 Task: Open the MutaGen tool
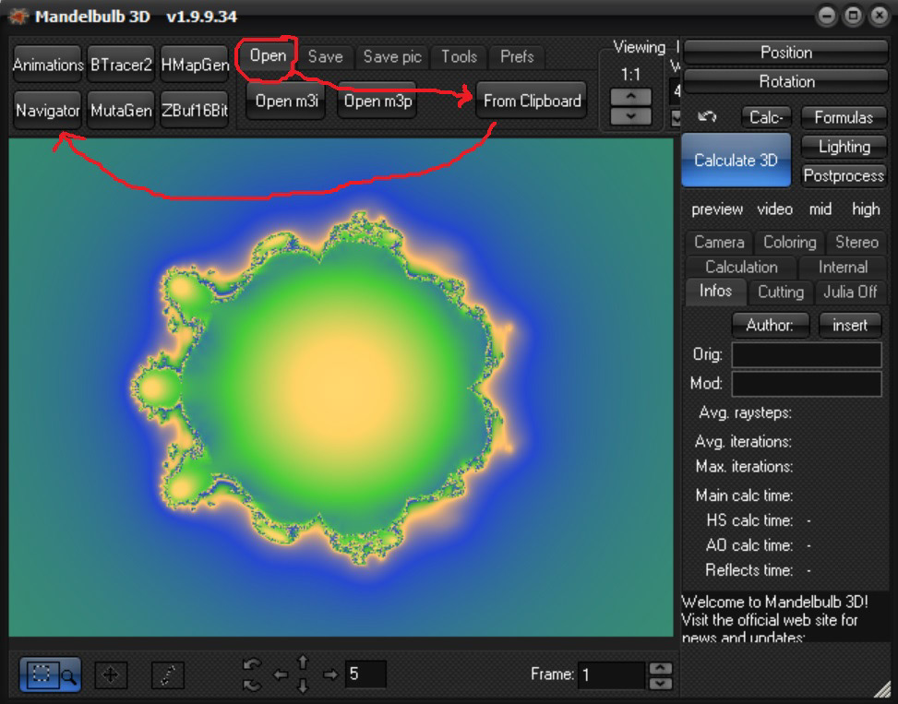pyautogui.click(x=121, y=110)
